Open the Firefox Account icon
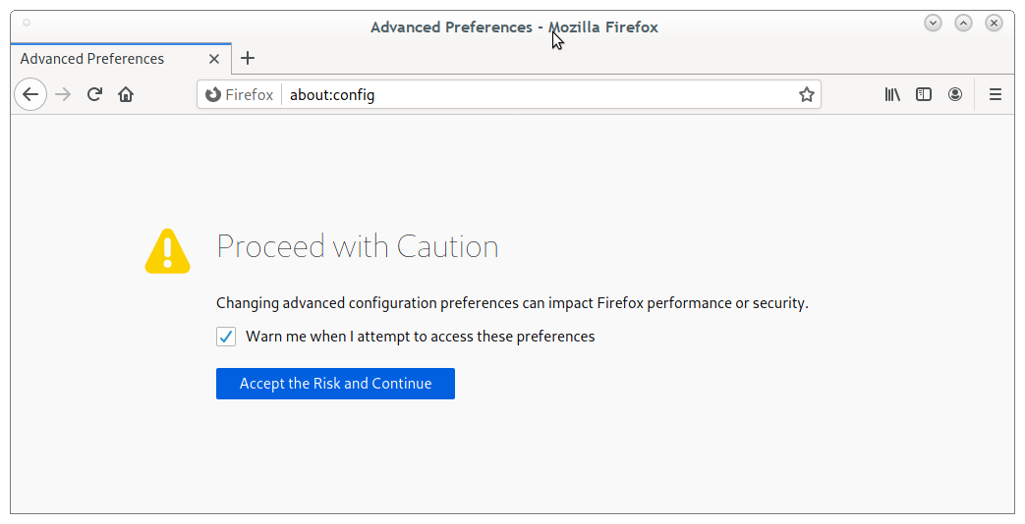The height and width of the screenshot is (524, 1025). click(x=955, y=94)
